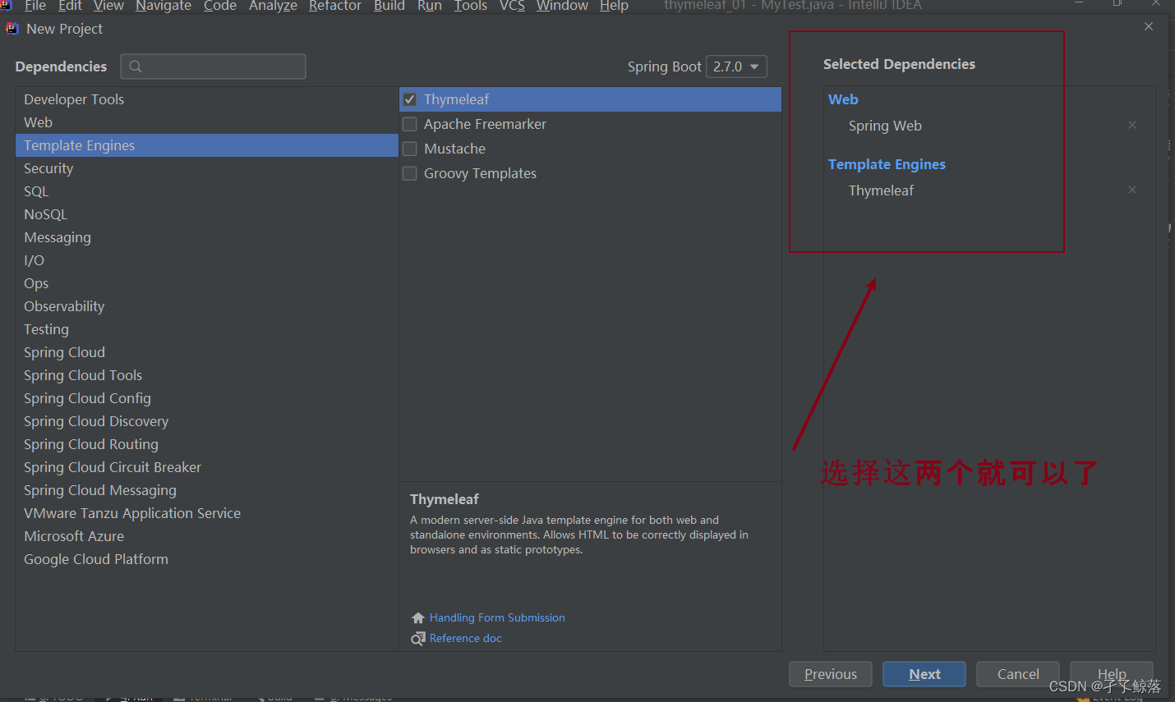Enable the Mustache checkbox
1175x702 pixels.
[410, 149]
